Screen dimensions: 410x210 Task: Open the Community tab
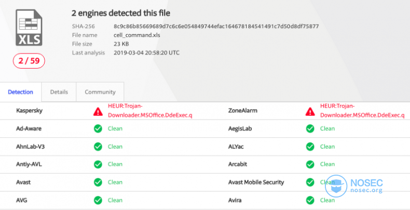(x=100, y=92)
